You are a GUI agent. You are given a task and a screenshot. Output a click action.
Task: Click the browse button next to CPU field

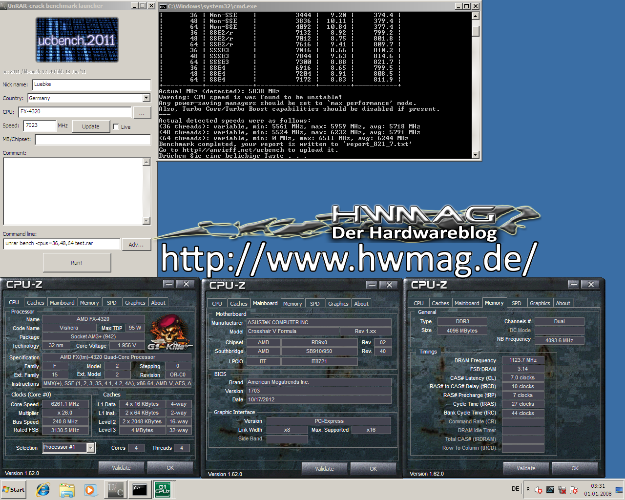coord(142,113)
